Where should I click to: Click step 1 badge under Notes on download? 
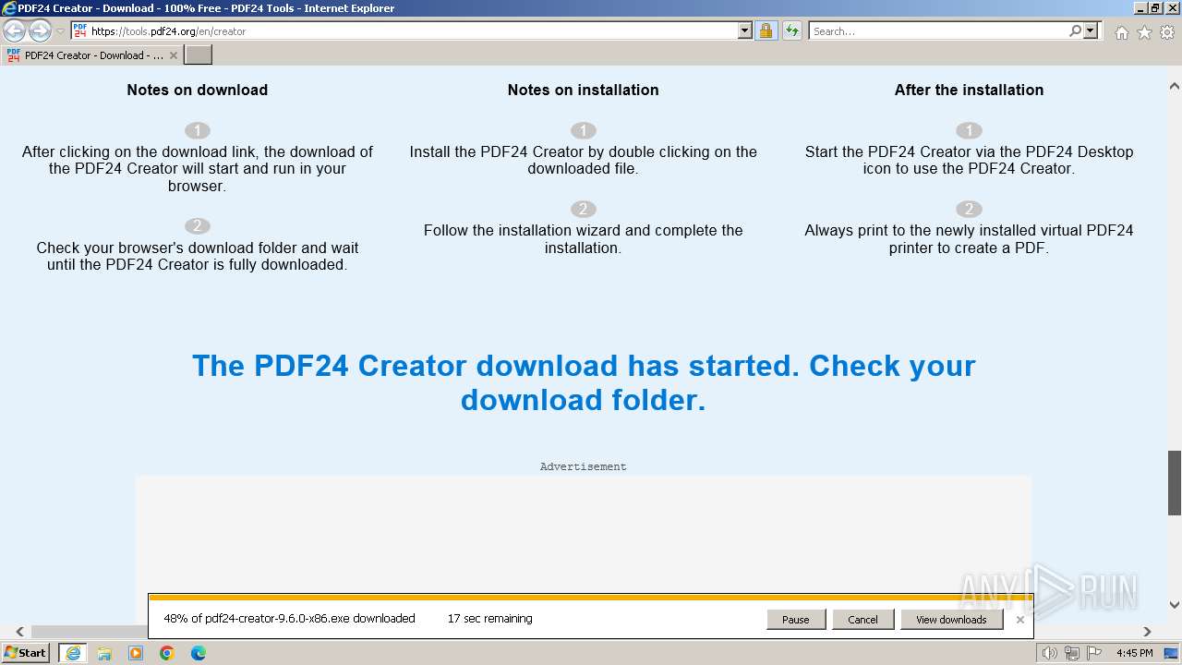coord(198,130)
